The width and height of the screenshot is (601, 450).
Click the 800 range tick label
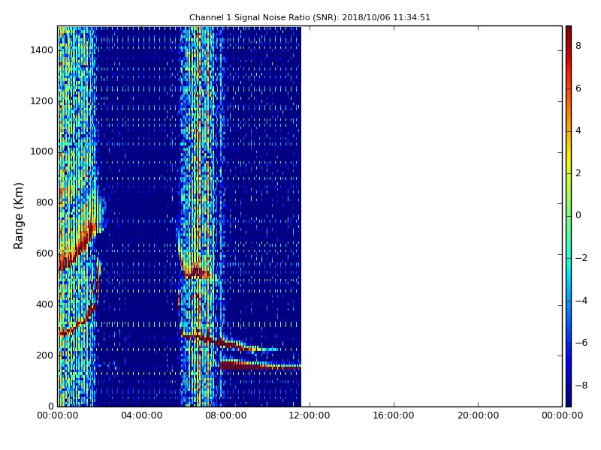point(44,202)
